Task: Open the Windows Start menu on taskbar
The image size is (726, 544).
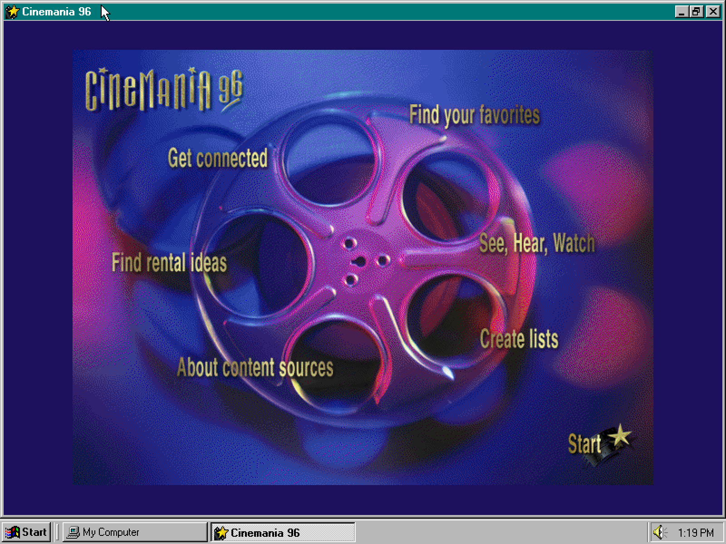Action: pos(26,532)
